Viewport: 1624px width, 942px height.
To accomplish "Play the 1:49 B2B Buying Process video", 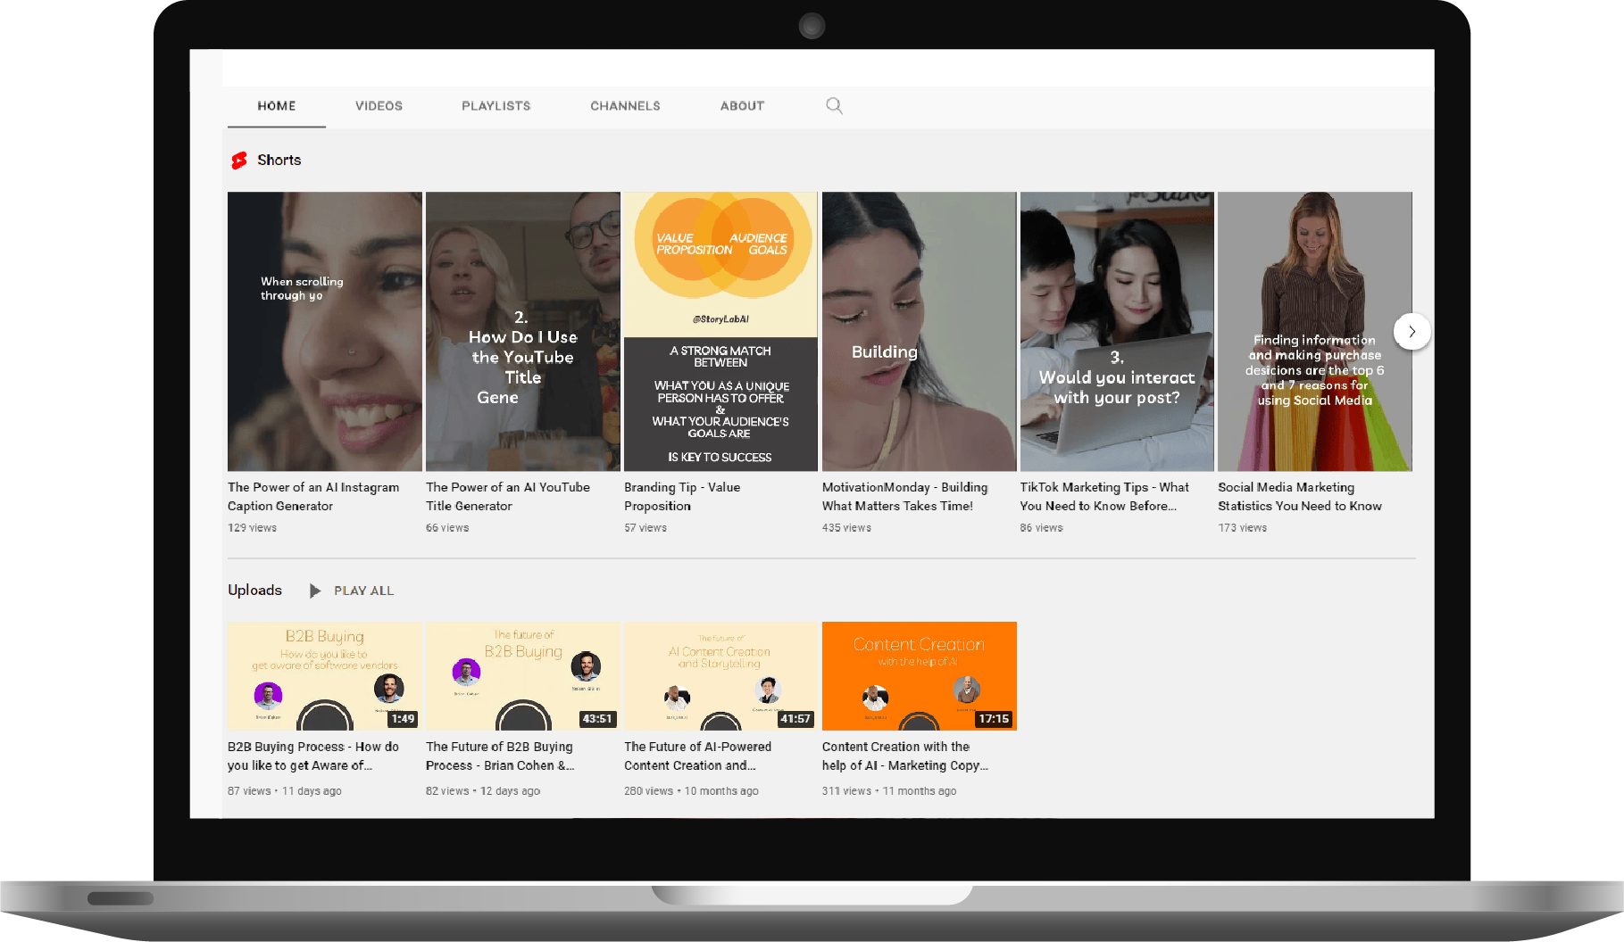I will coord(324,675).
